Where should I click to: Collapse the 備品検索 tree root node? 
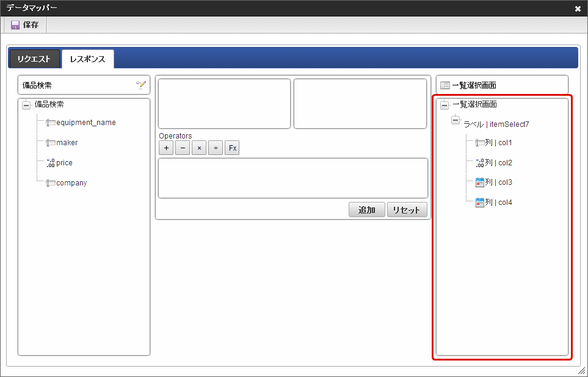26,104
